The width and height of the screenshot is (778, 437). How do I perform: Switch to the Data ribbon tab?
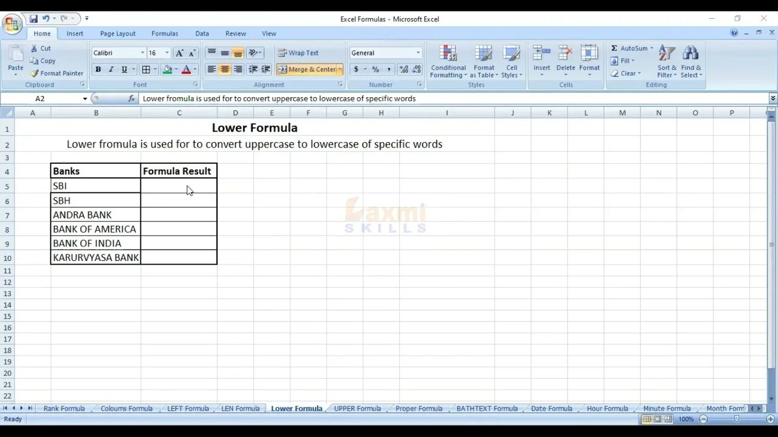pos(202,33)
